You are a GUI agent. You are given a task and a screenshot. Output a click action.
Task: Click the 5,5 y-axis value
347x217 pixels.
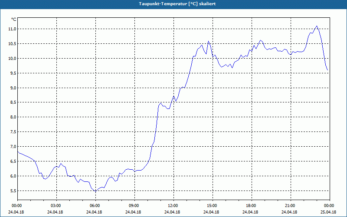13,191
